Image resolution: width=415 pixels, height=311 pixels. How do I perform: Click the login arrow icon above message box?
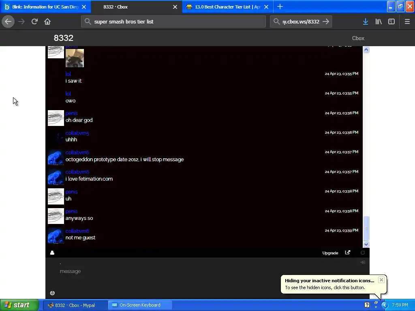tap(363, 262)
